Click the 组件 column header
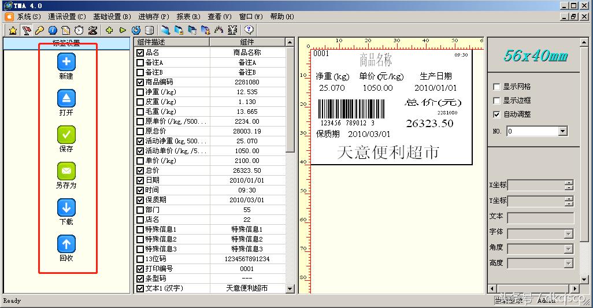This screenshot has width=593, height=308. pyautogui.click(x=247, y=42)
